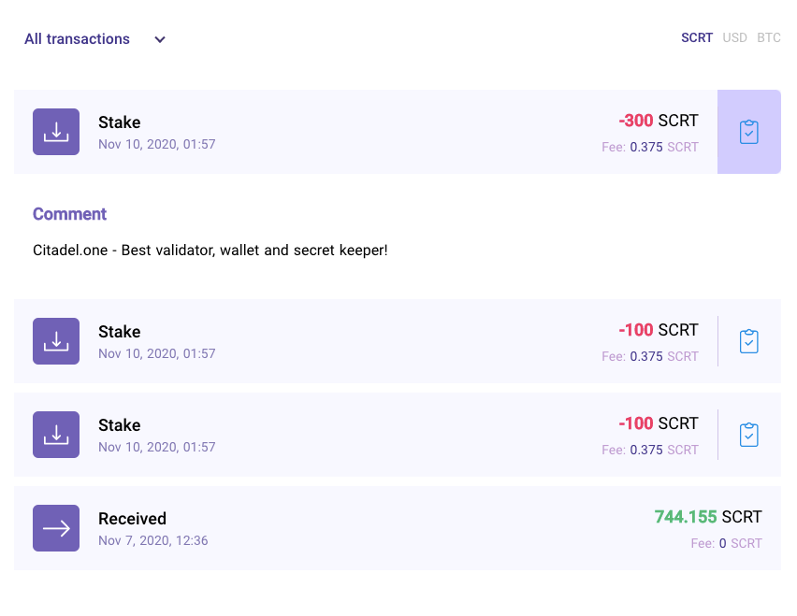Open the All transactions filter label
Image resolution: width=797 pixels, height=616 pixels.
coord(78,39)
